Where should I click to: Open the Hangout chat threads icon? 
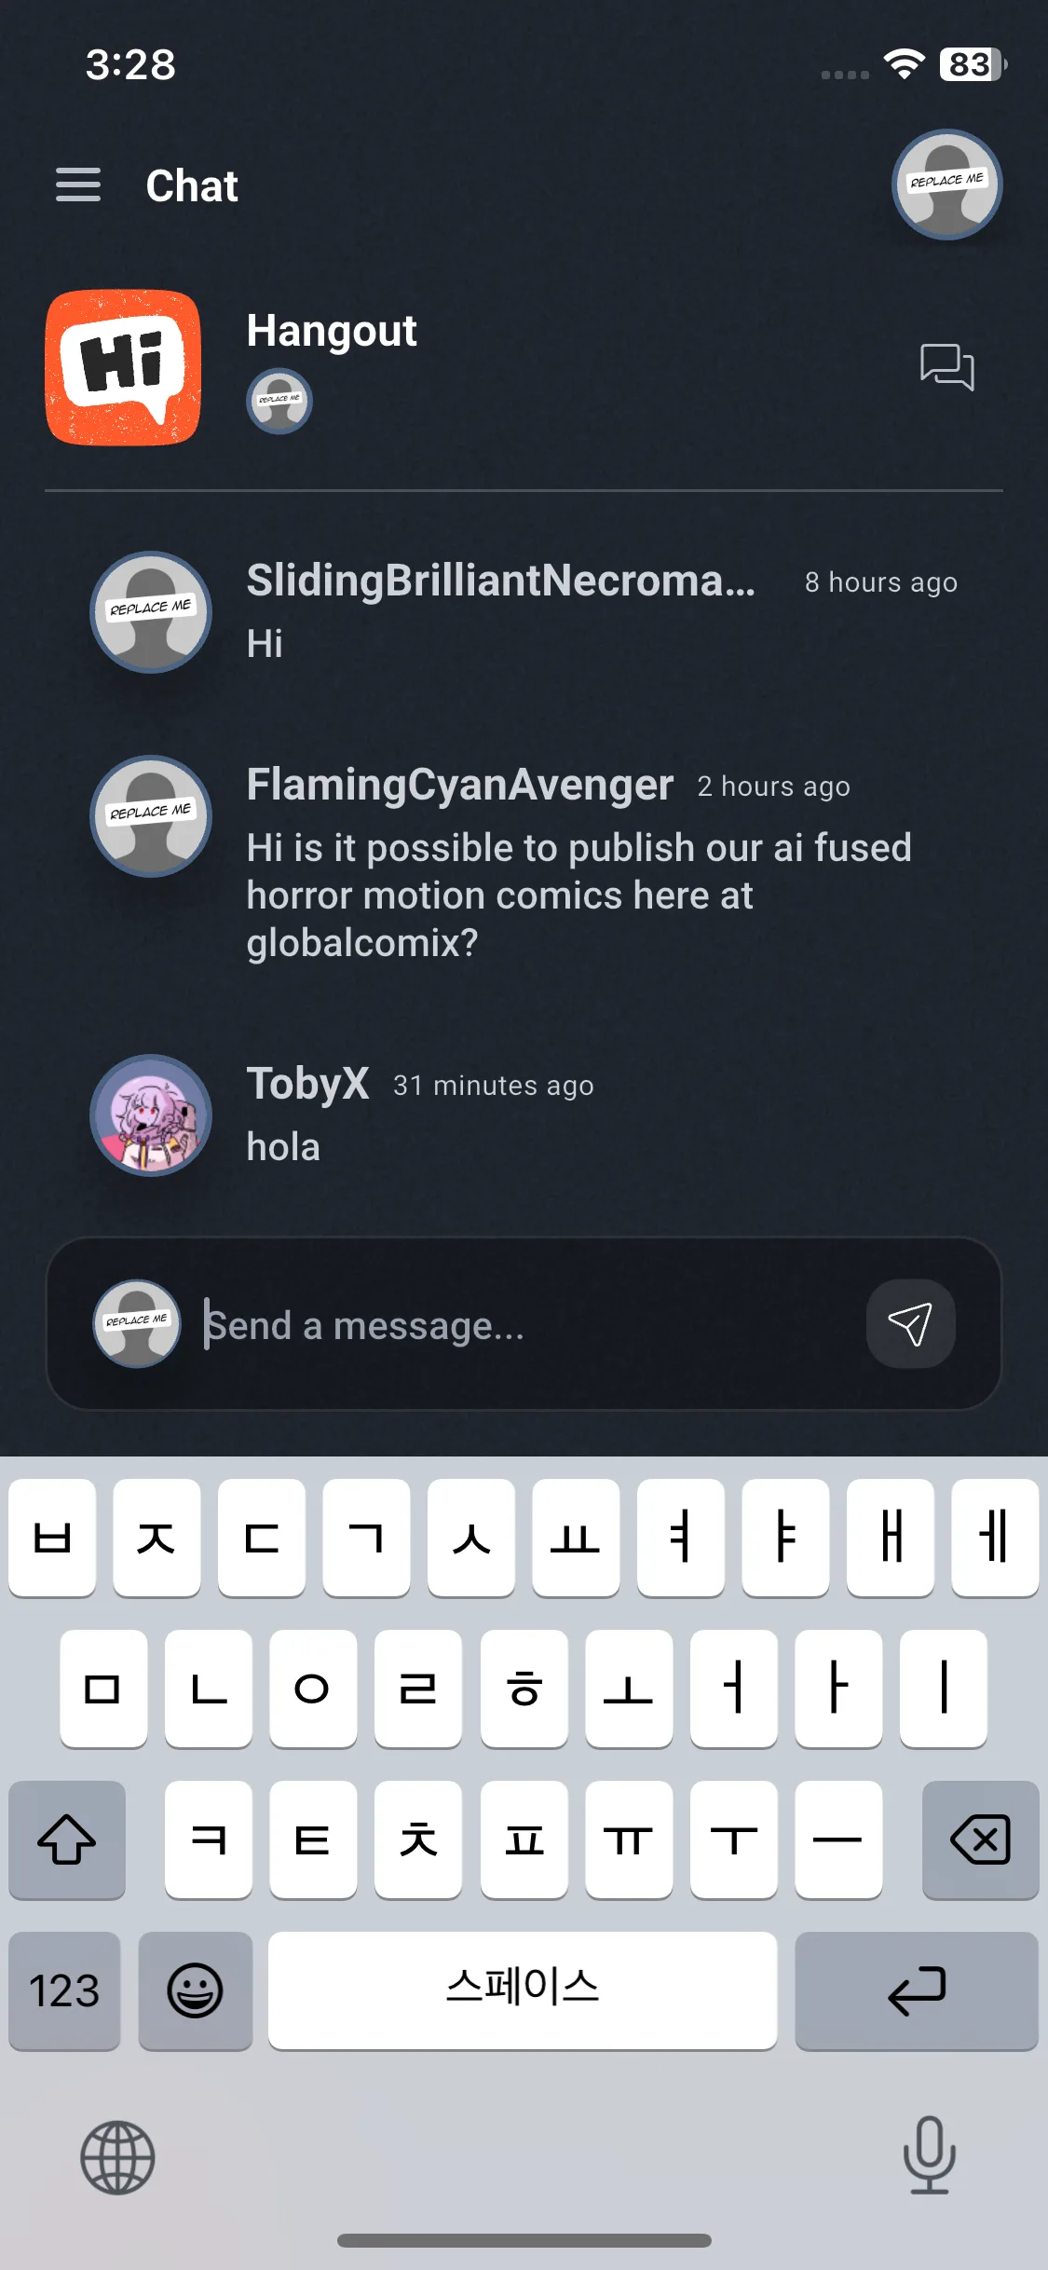(946, 366)
